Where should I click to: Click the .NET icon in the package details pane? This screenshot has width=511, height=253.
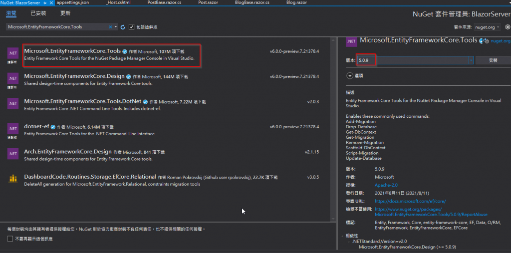351,41
